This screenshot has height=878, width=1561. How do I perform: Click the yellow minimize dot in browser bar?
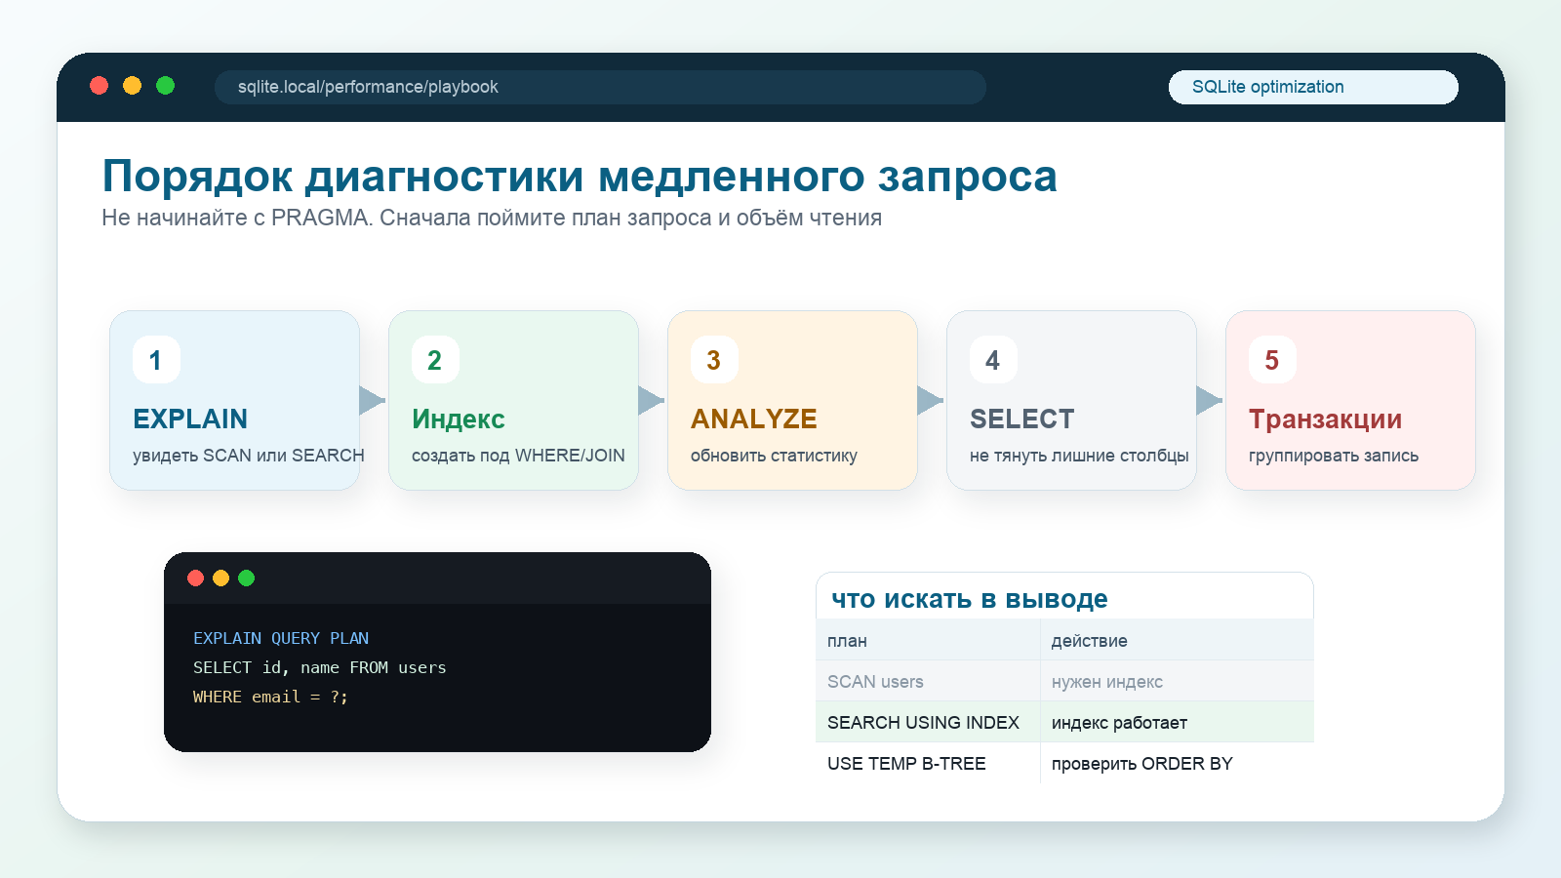[x=132, y=86]
